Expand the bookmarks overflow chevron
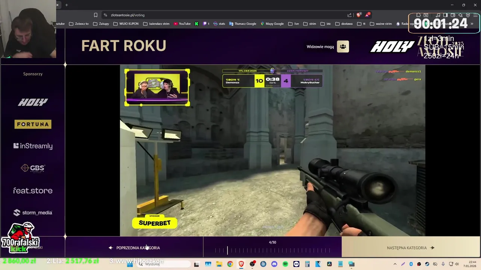Viewport: 481px width, 270px height. [472, 24]
